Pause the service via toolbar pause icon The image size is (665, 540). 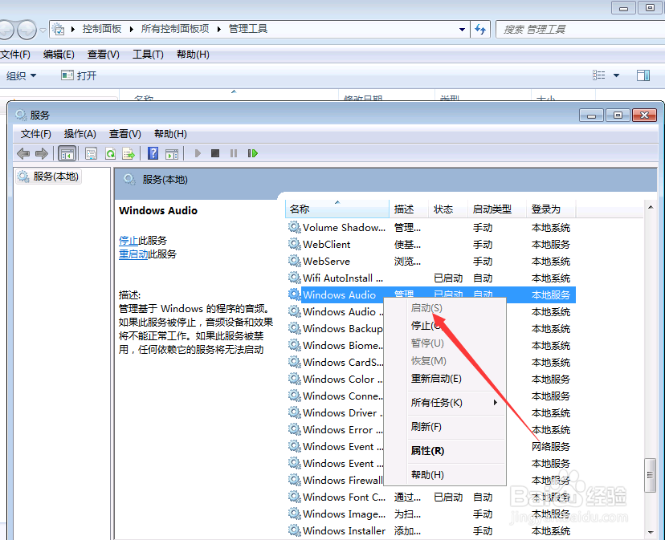[235, 153]
